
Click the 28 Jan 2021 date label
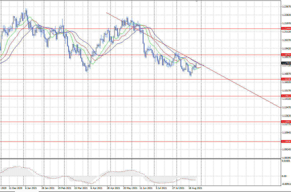click(48, 188)
